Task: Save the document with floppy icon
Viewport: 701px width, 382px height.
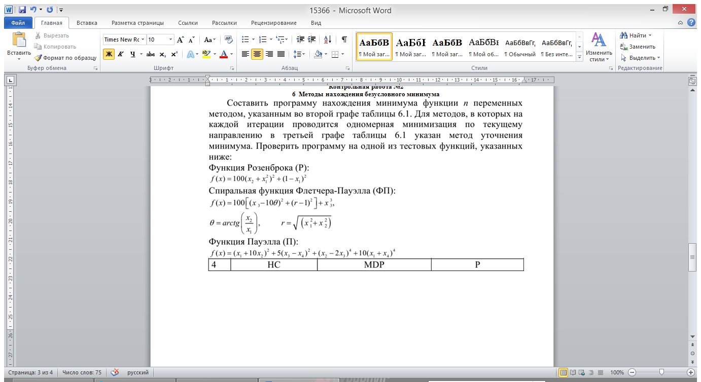Action: click(22, 10)
